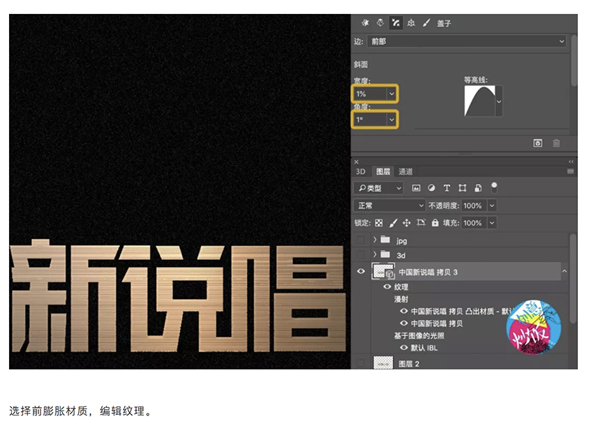Click the 填充 100% field

coord(474,223)
